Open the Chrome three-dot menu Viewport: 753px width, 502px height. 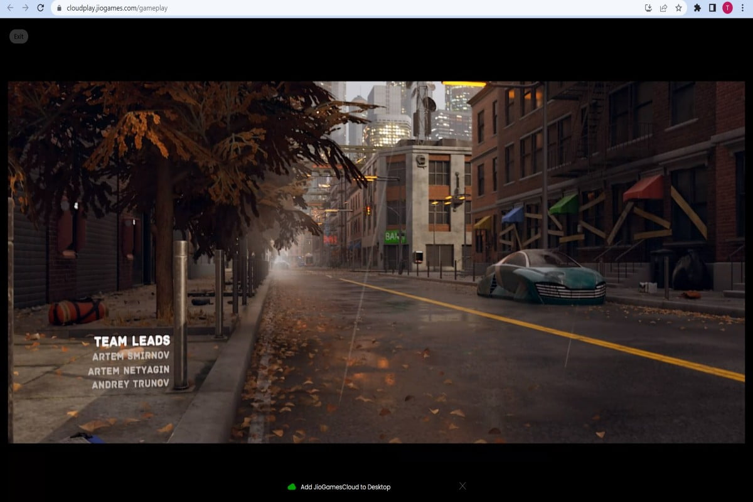(742, 8)
